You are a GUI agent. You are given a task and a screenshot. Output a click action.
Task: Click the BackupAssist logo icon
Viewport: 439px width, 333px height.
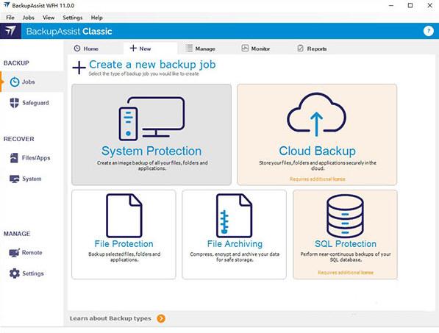(10, 31)
